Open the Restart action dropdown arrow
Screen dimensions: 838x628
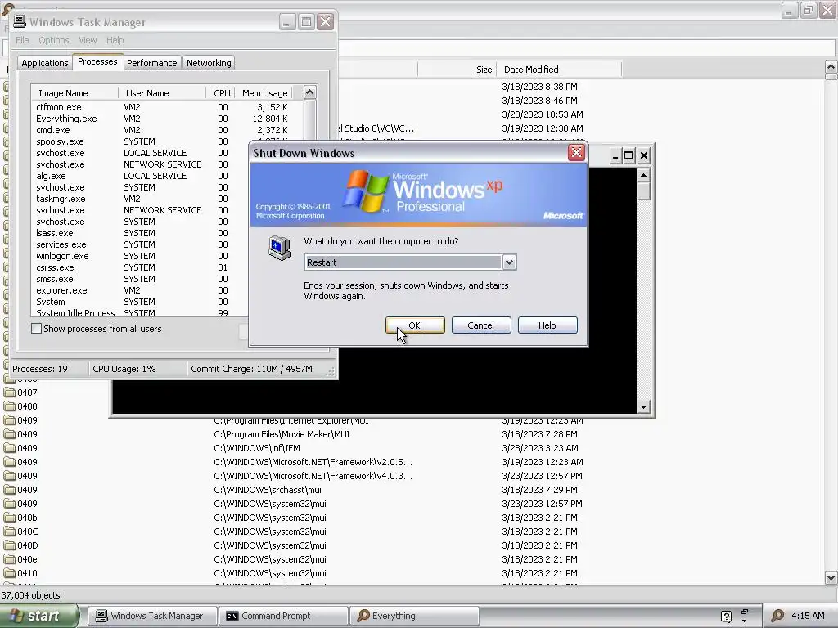tap(509, 262)
